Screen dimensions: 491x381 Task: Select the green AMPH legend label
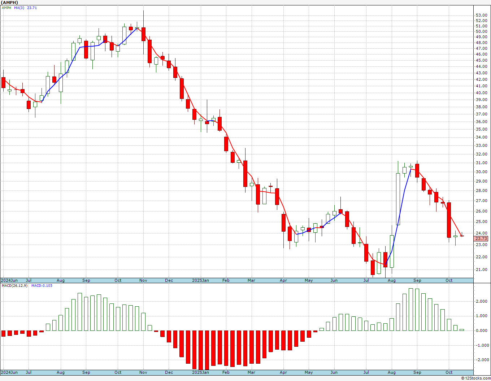pyautogui.click(x=6, y=8)
